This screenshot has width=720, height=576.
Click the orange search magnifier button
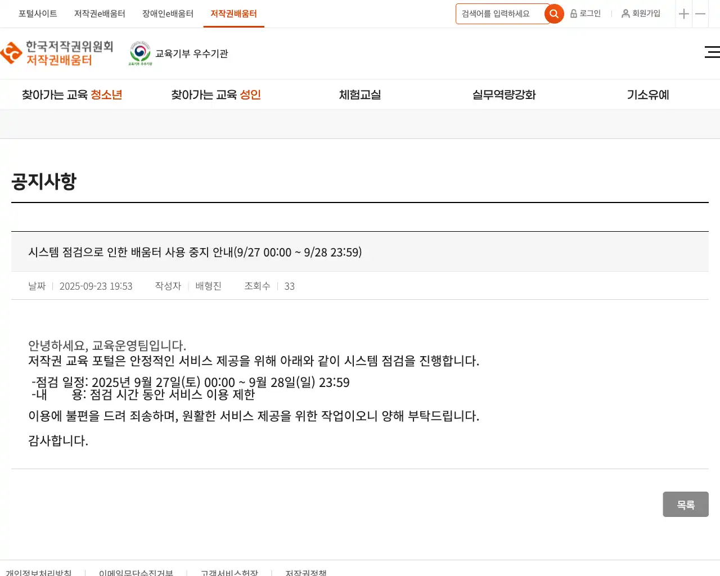click(x=554, y=14)
